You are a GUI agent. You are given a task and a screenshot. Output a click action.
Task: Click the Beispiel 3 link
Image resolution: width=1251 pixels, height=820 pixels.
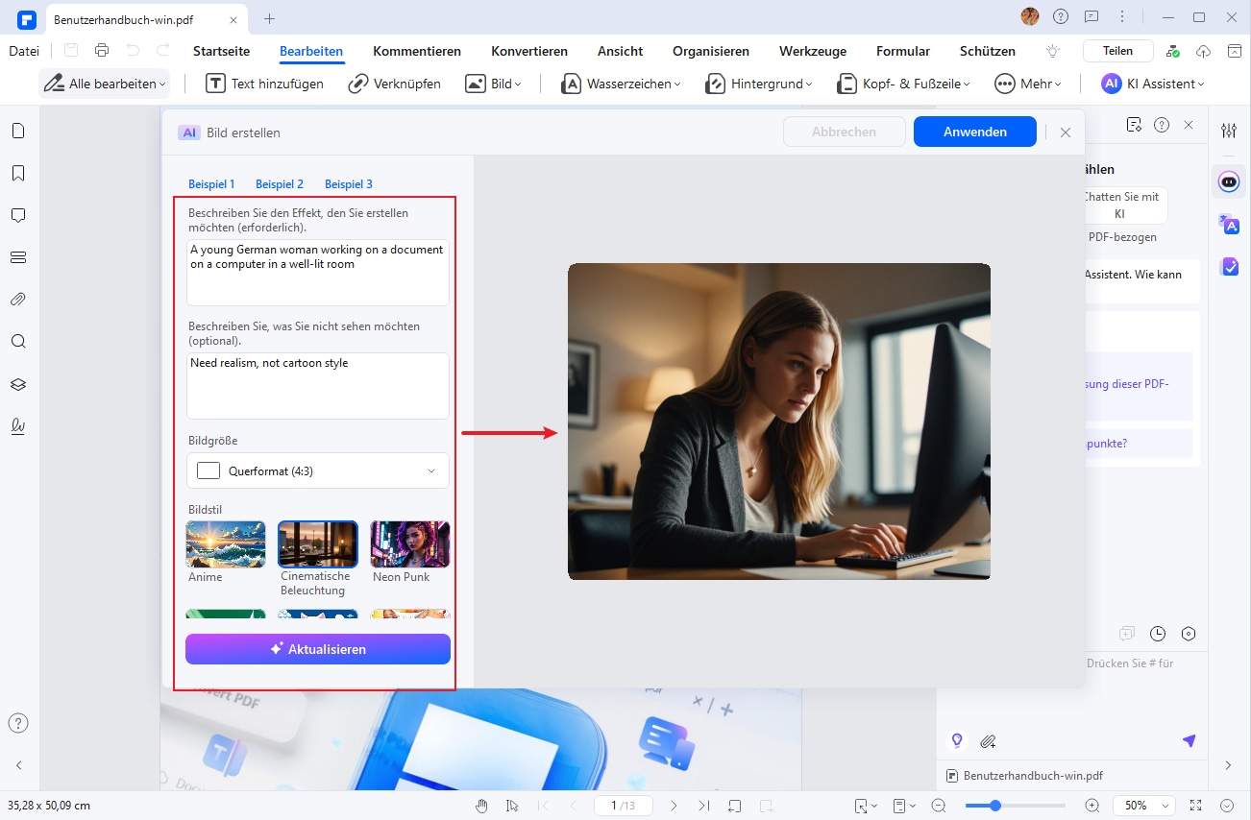coord(349,184)
